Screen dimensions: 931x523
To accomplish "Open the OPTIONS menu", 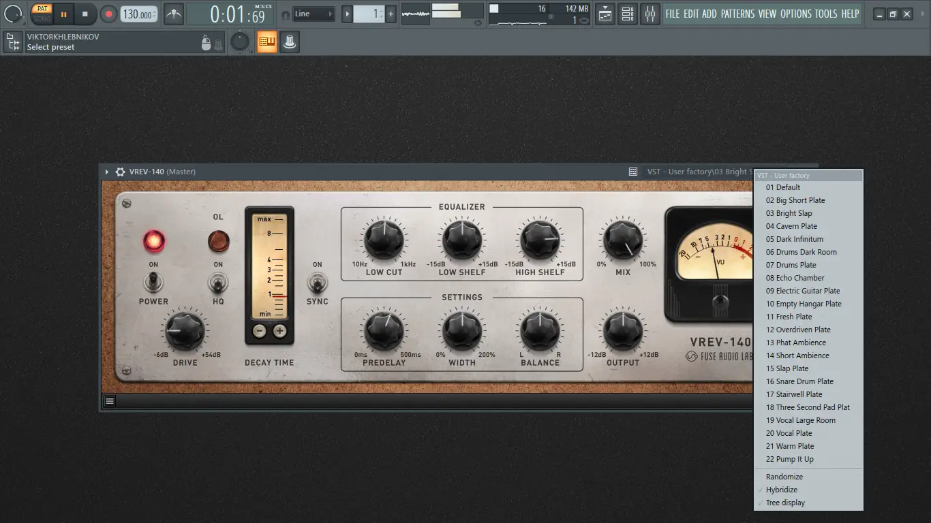I will 796,14.
